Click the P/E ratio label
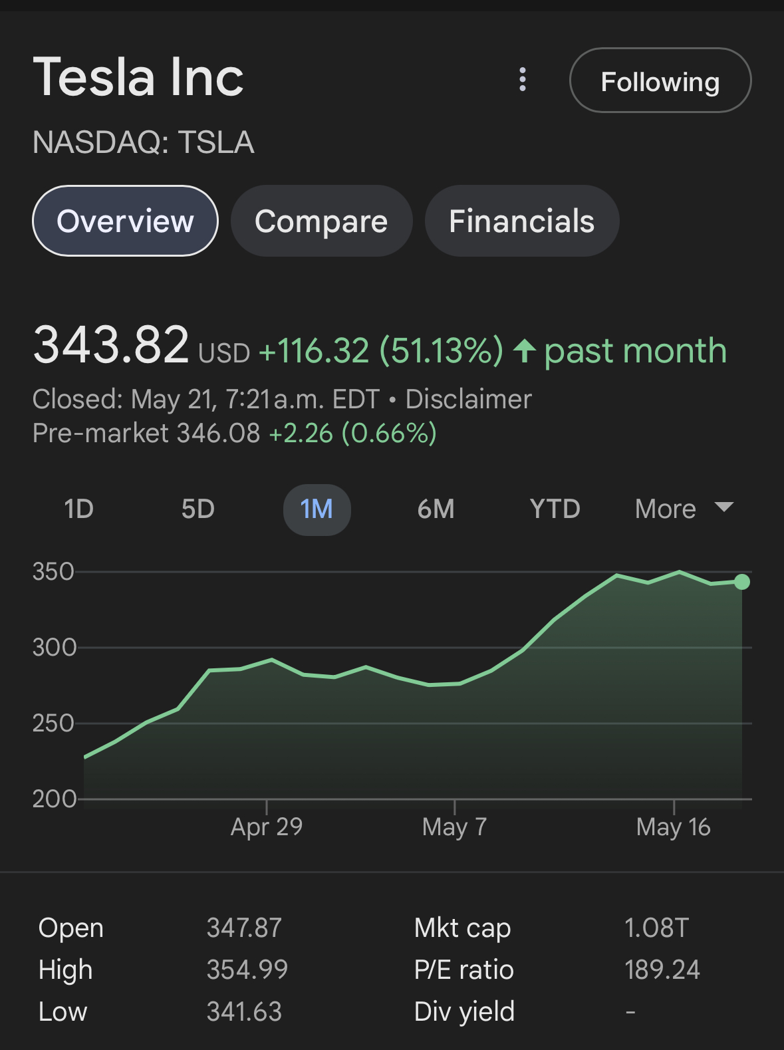 pos(464,970)
